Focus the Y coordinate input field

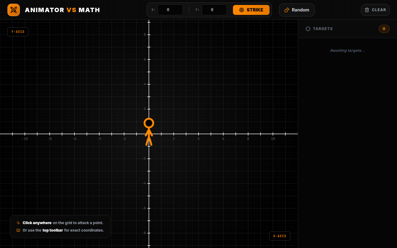[214, 10]
